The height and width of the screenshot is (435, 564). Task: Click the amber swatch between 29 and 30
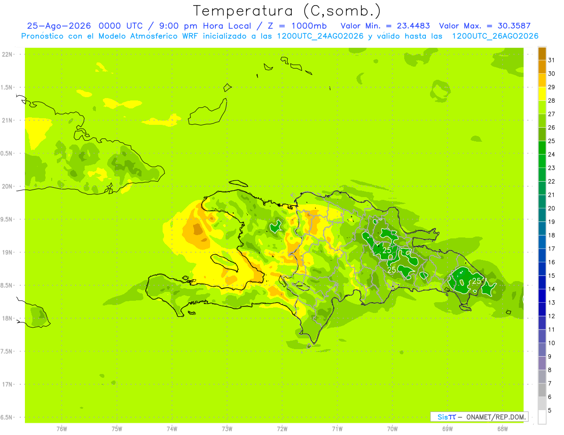tap(542, 80)
